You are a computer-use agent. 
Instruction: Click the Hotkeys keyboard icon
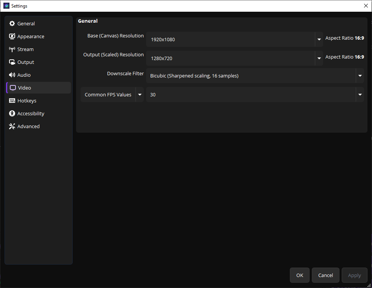point(12,101)
